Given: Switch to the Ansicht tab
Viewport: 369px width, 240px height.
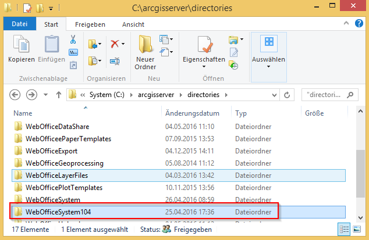Looking at the screenshot, I should pyautogui.click(x=133, y=24).
